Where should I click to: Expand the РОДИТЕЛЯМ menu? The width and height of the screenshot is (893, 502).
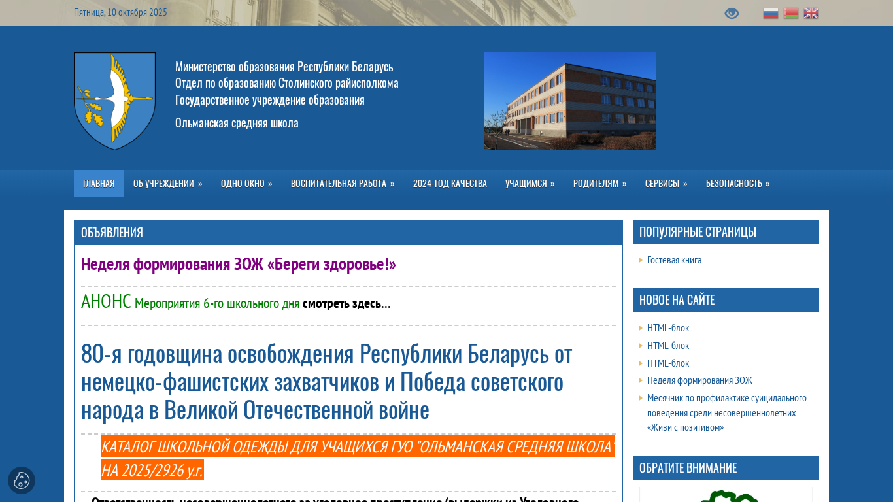tap(600, 184)
